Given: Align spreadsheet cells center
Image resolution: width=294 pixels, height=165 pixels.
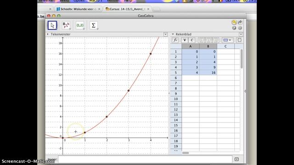Looking at the screenshot, I should [208, 40].
